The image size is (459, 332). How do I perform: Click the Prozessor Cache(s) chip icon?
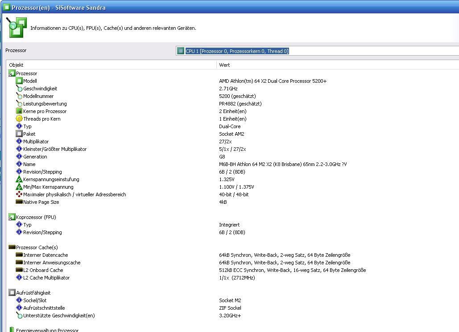[12, 247]
